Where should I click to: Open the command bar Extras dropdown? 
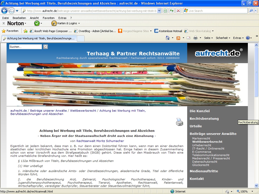(x=238, y=38)
